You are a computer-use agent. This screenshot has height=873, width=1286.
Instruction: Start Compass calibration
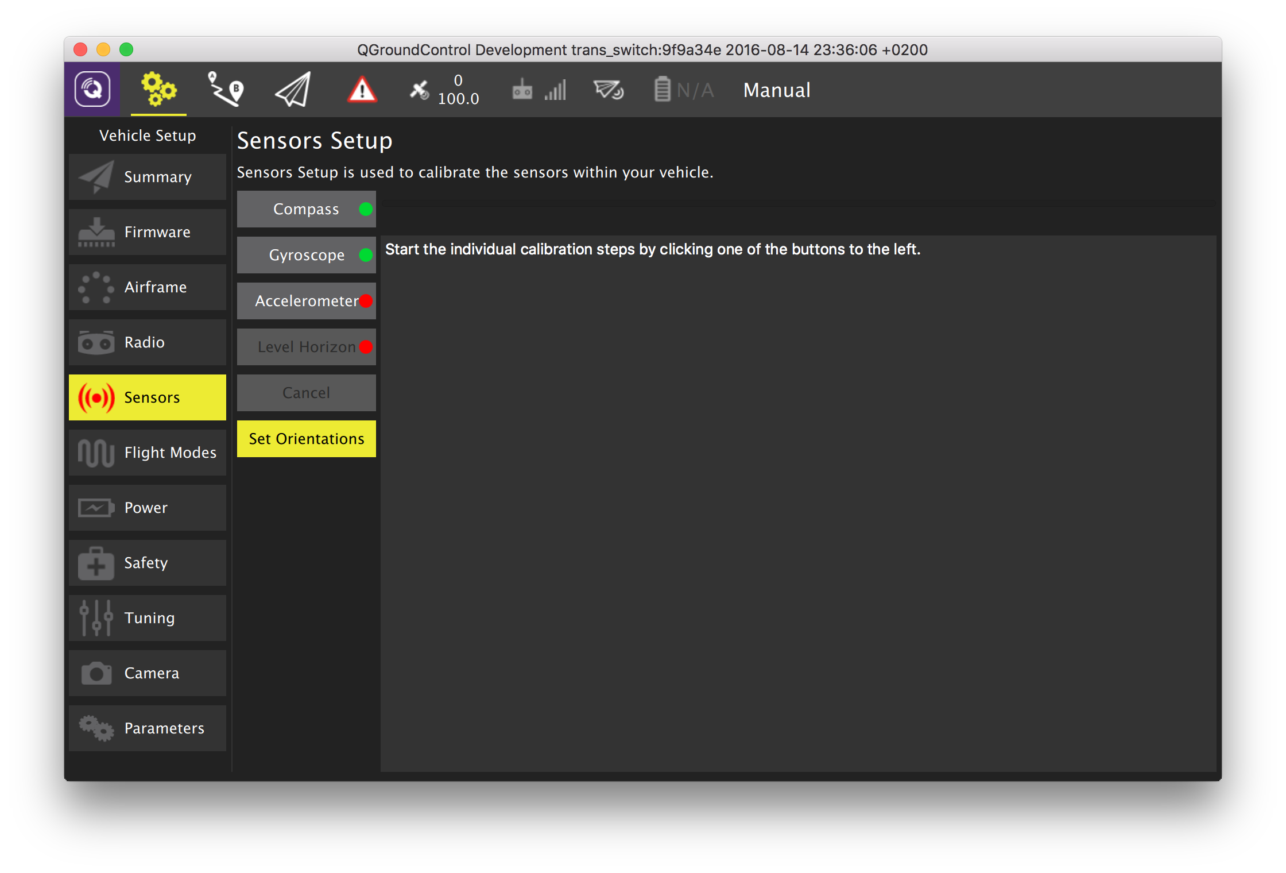pos(306,209)
